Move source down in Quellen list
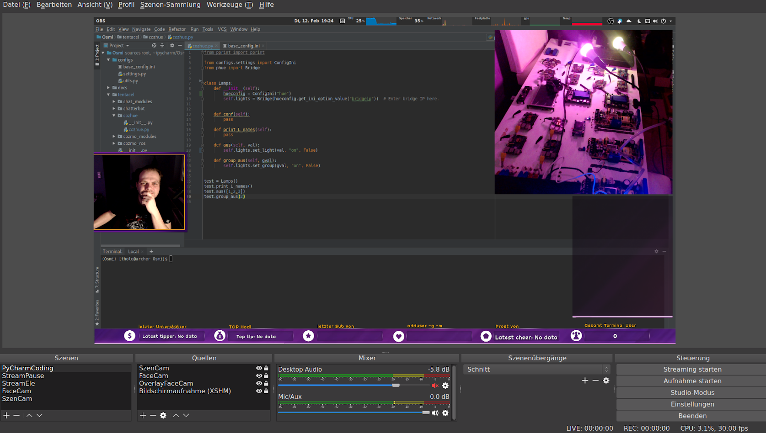Screen dimensions: 766x433 [186, 415]
